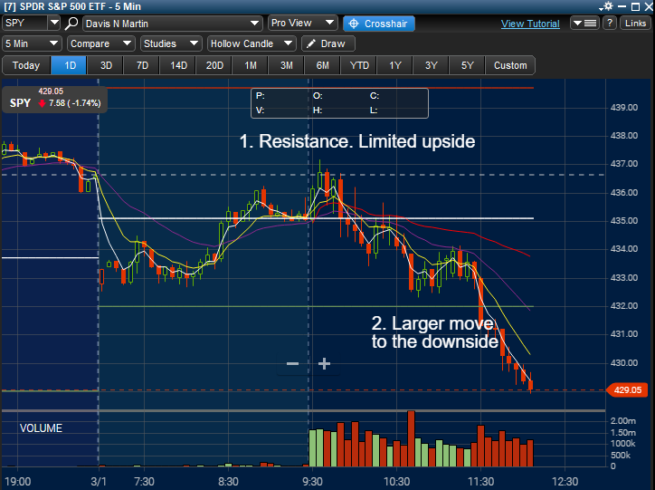655x490 pixels.
Task: Select the Today time range tab
Action: (26, 65)
